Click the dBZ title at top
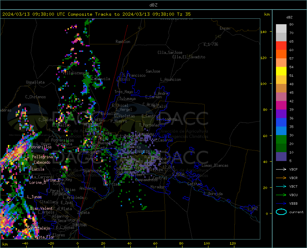 [153, 5]
